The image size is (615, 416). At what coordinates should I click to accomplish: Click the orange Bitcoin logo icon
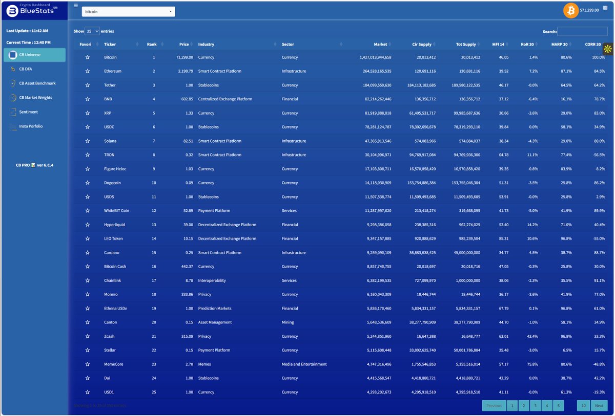(x=570, y=10)
